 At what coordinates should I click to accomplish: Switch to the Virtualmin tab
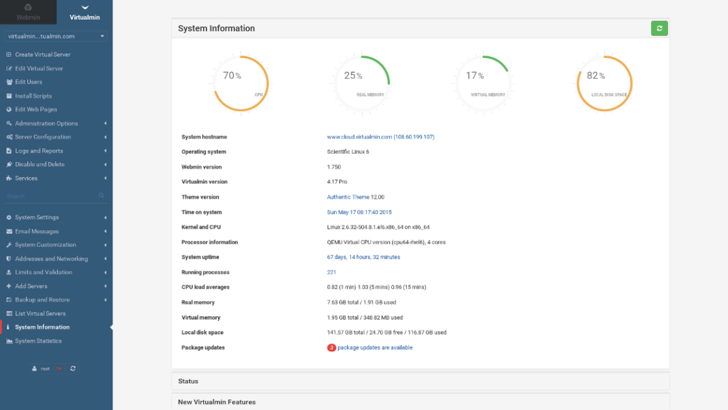coord(84,12)
